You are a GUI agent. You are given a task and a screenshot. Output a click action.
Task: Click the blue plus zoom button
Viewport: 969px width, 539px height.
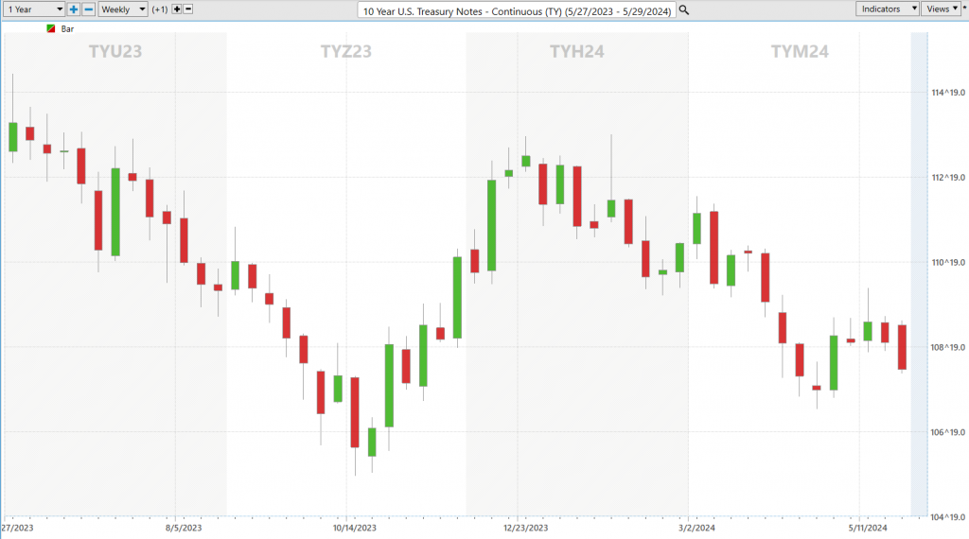coord(74,9)
